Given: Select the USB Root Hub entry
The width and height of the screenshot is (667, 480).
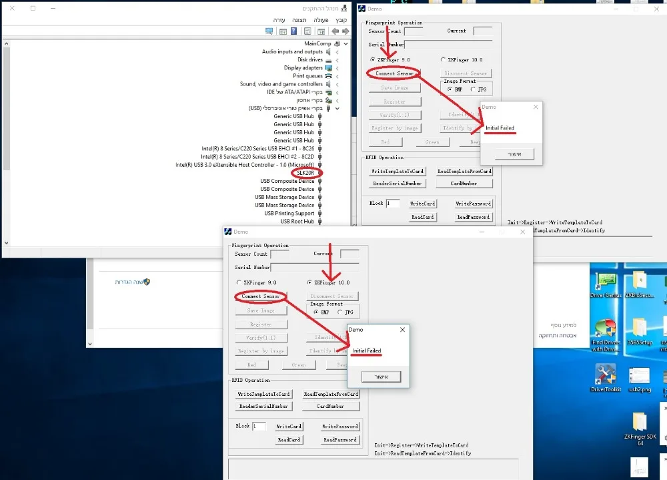Looking at the screenshot, I should pos(297,222).
